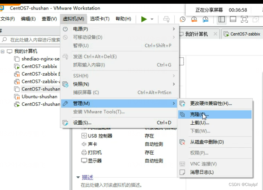This screenshot has width=263, height=190.
Task: Collapse the 我的计算机 tree node
Action: 2,51
